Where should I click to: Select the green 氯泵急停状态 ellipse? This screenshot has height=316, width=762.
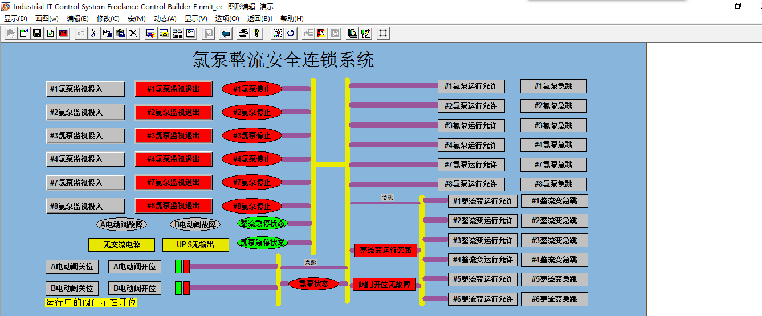point(263,243)
